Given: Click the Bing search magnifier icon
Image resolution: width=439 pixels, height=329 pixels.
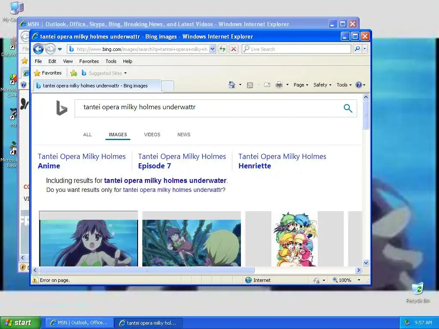Looking at the screenshot, I should tap(348, 108).
